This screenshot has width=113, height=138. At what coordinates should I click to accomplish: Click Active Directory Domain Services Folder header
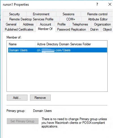tap(71, 44)
